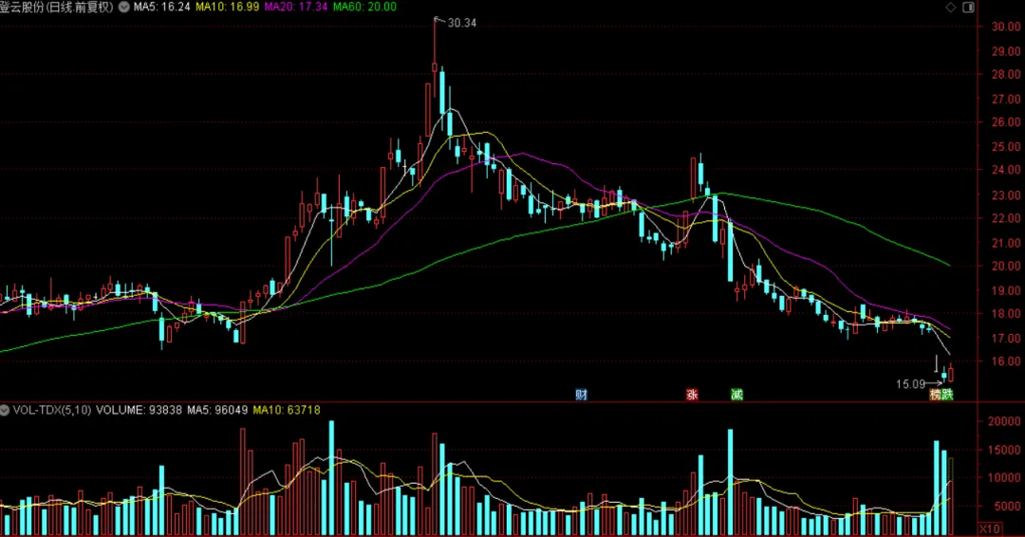1025x537 pixels.
Task: Click the volume MA5: 96049 label
Action: (x=217, y=410)
